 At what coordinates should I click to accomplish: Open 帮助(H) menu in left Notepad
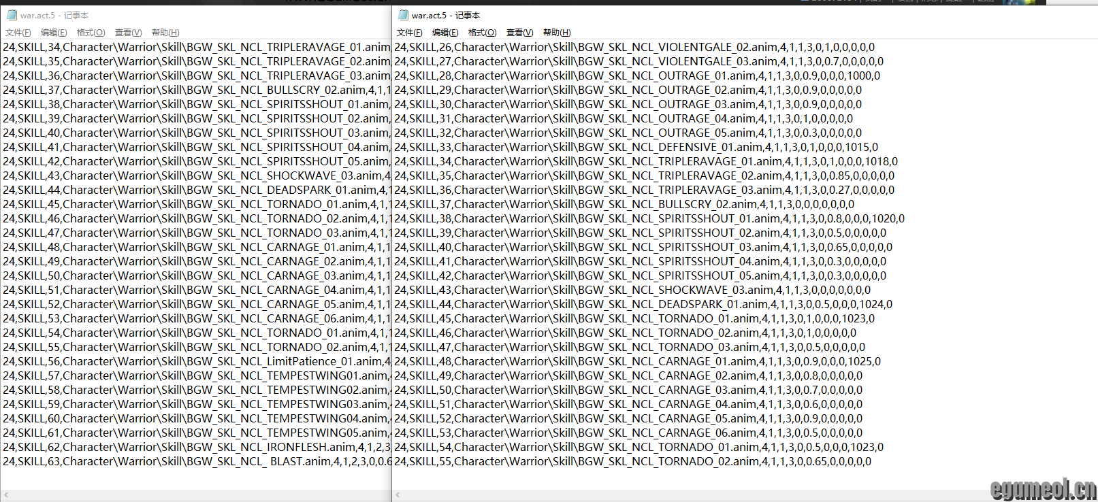pos(165,33)
